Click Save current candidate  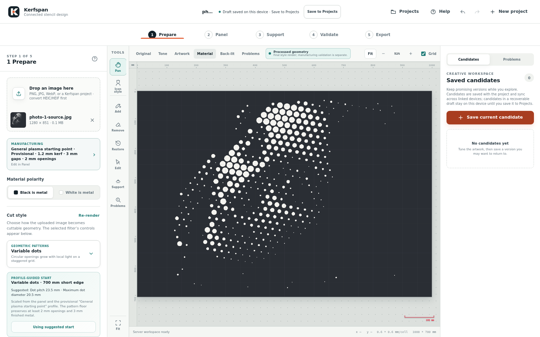490,118
